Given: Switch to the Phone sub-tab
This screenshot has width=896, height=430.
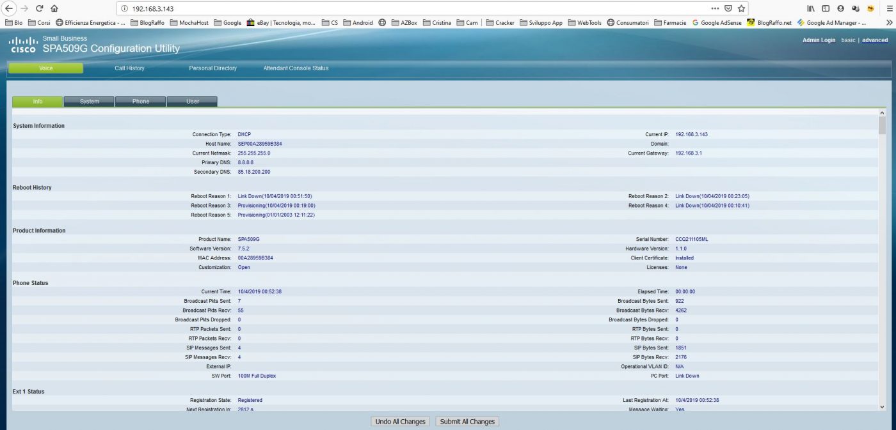Looking at the screenshot, I should click(x=141, y=101).
